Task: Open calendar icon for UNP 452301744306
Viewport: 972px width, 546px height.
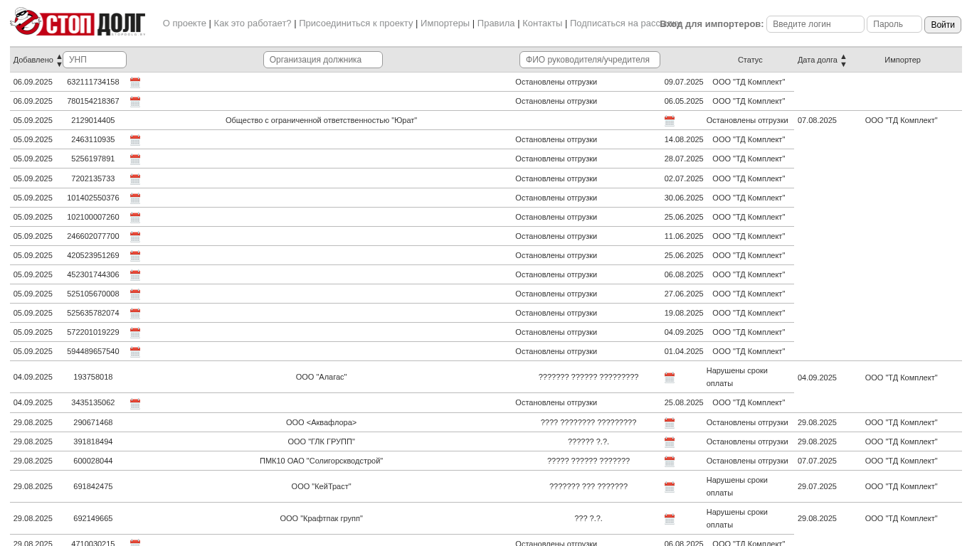Action: 135,275
